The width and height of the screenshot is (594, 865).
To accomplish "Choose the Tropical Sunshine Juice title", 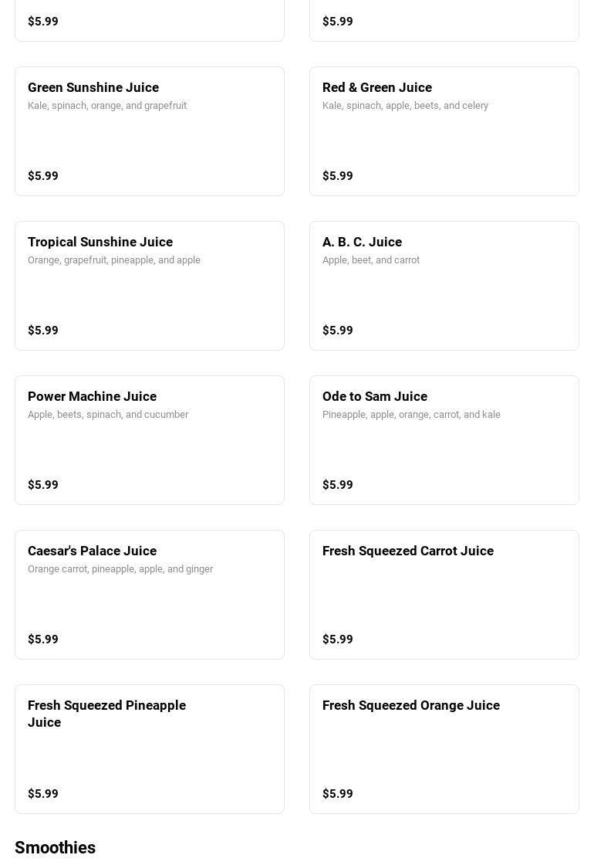I will pyautogui.click(x=100, y=242).
